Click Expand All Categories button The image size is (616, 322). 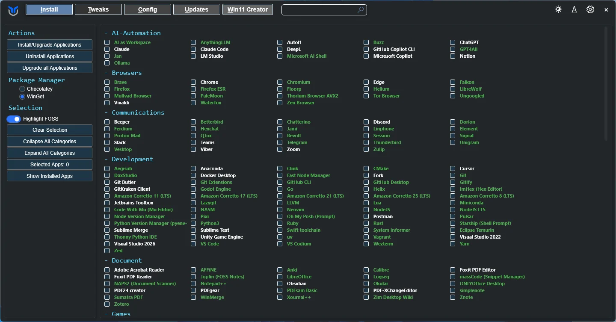(50, 153)
